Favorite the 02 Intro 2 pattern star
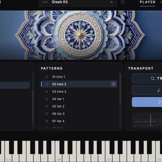Image resolution: width=162 pixels, height=162 pixels. coord(47,84)
